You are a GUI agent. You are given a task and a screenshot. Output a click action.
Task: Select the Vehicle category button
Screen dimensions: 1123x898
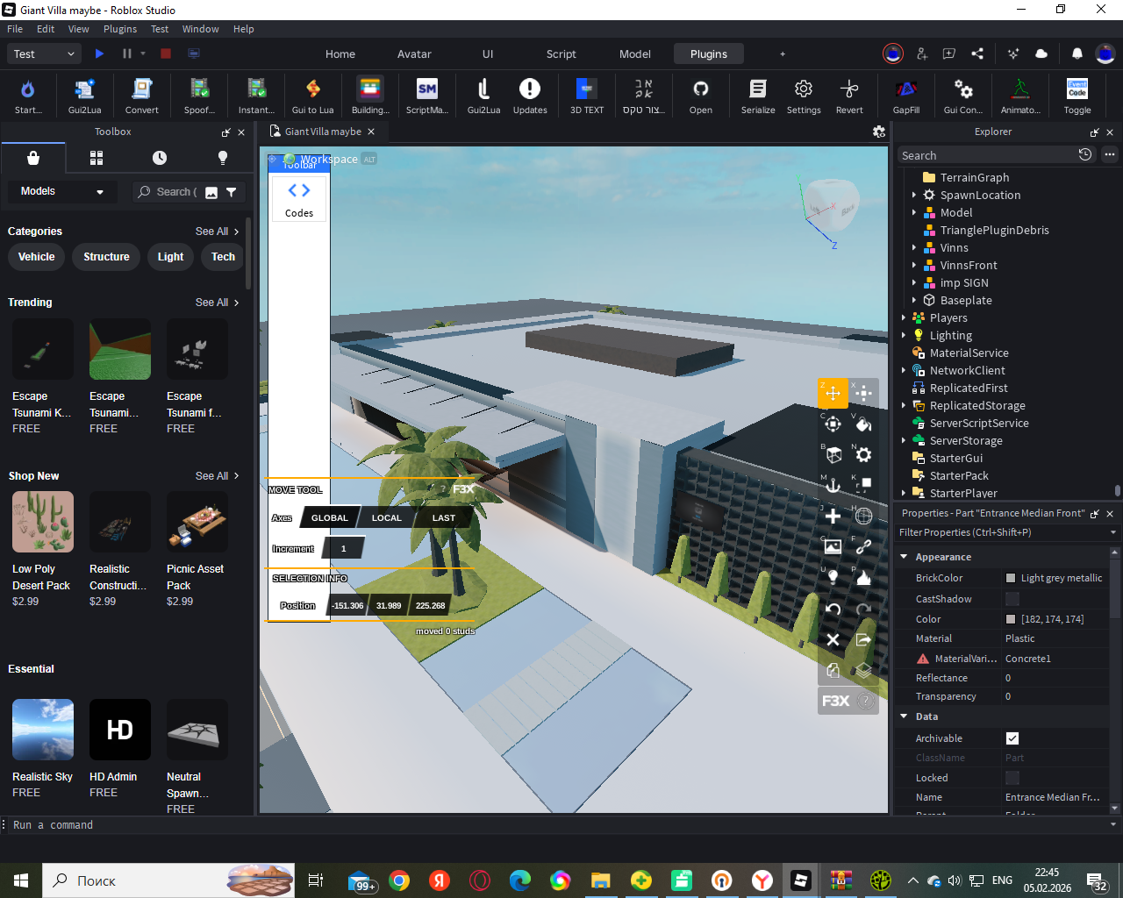pos(37,257)
